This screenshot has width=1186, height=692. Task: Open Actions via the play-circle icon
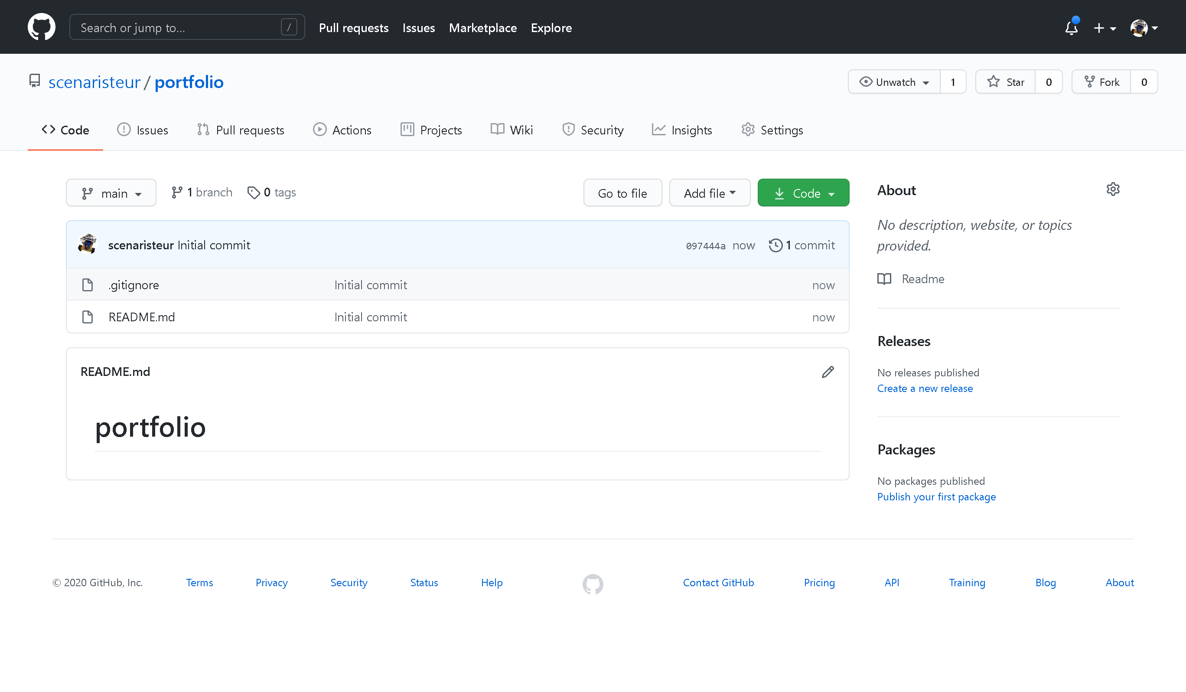[x=319, y=130]
